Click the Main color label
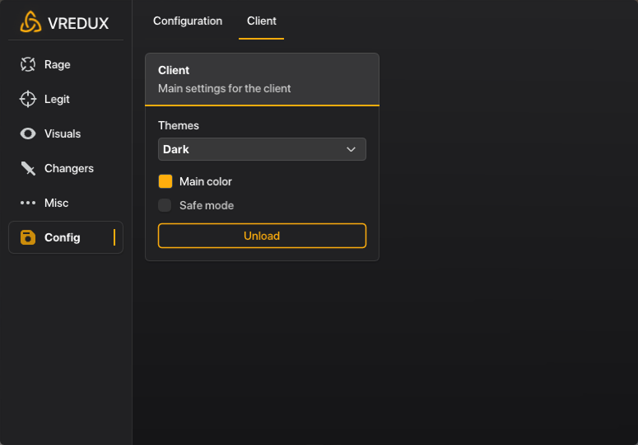Image resolution: width=638 pixels, height=445 pixels. click(206, 181)
